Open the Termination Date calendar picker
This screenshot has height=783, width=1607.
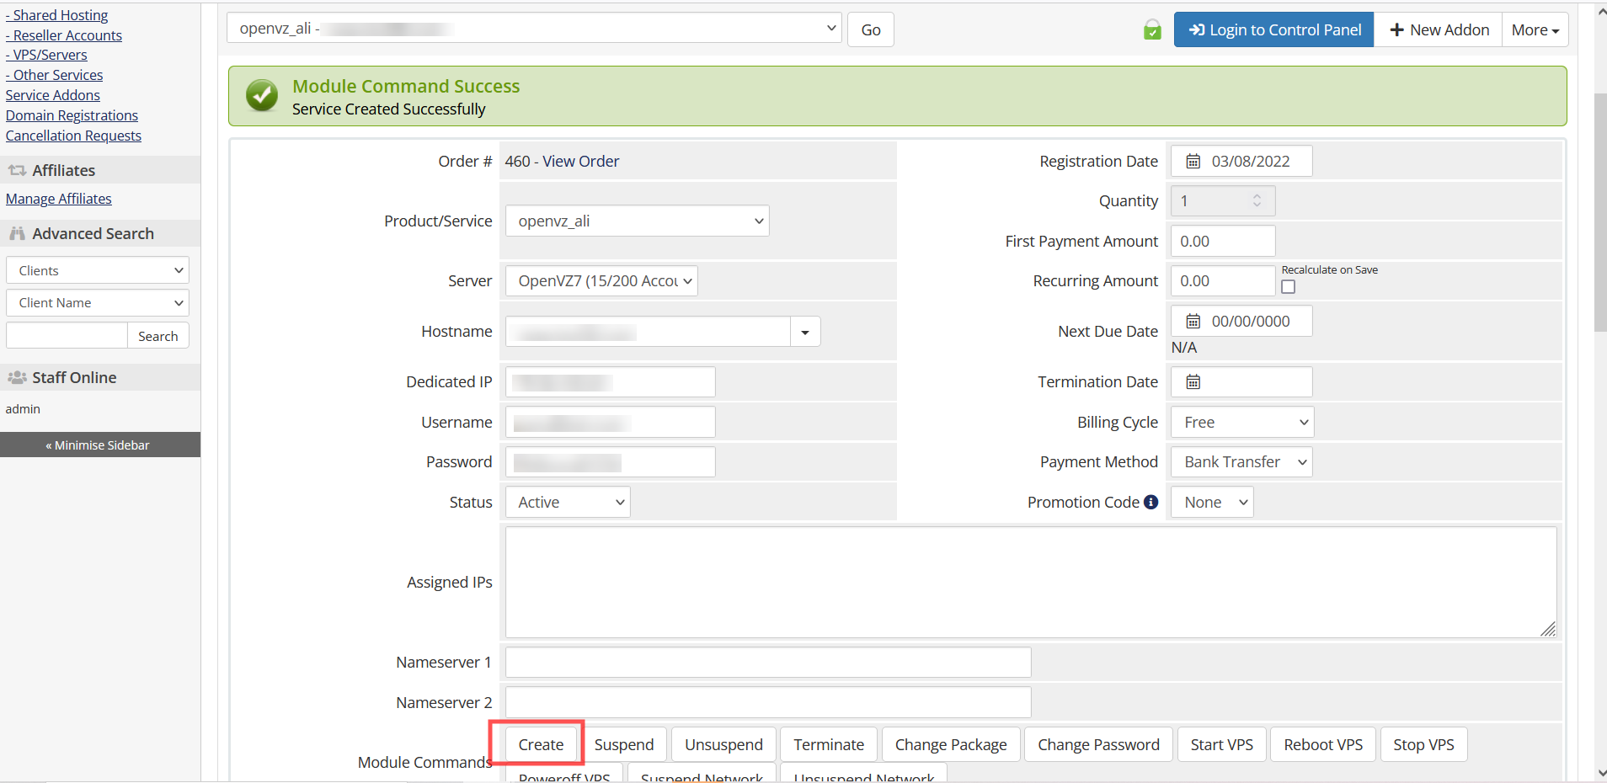tap(1193, 382)
